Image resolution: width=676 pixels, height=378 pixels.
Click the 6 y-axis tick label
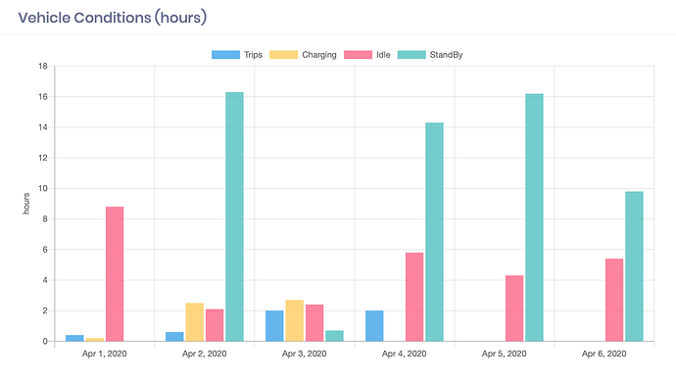[x=45, y=250]
